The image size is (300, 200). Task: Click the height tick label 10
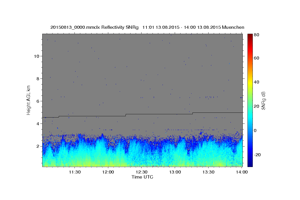click(36, 56)
